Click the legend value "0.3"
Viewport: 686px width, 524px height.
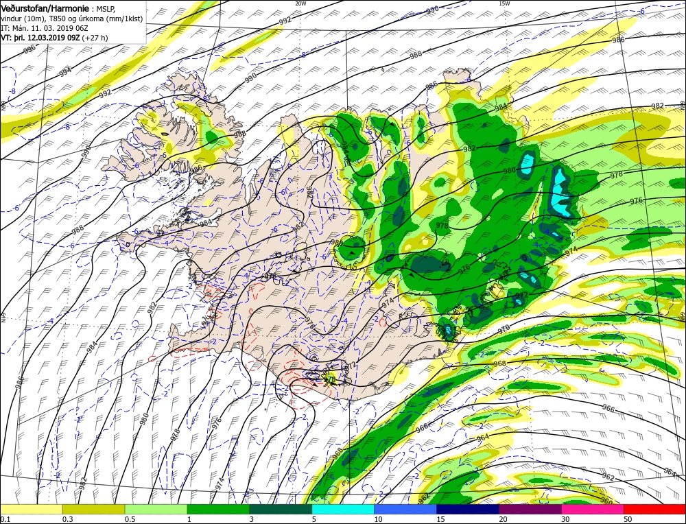[67, 519]
